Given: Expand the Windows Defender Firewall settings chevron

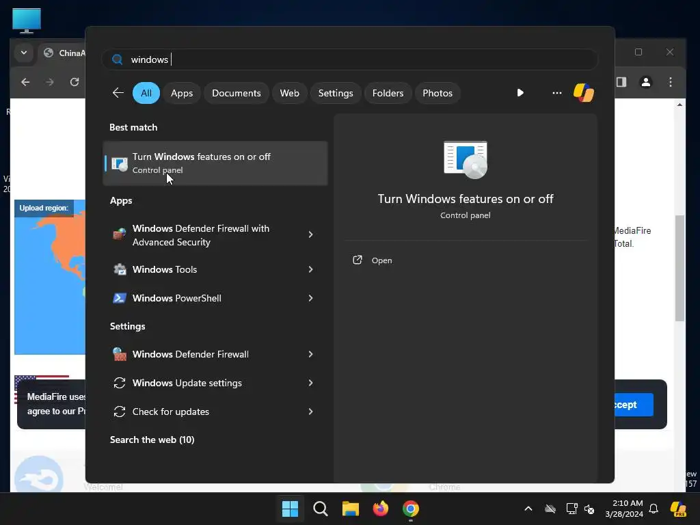Looking at the screenshot, I should (311, 354).
